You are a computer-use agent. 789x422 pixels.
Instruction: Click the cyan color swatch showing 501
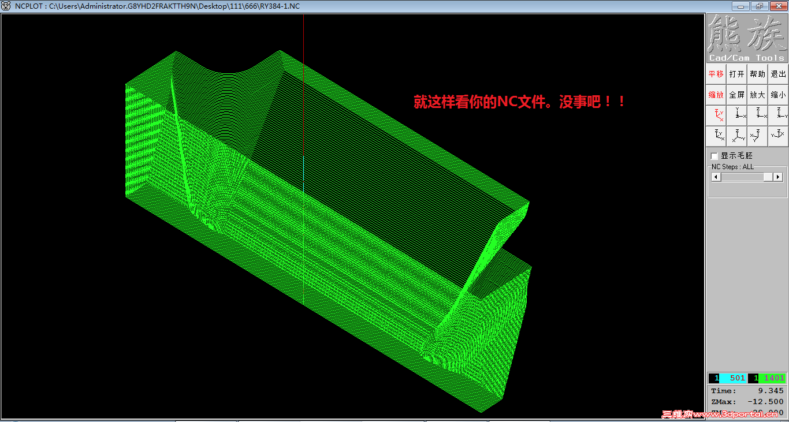733,378
